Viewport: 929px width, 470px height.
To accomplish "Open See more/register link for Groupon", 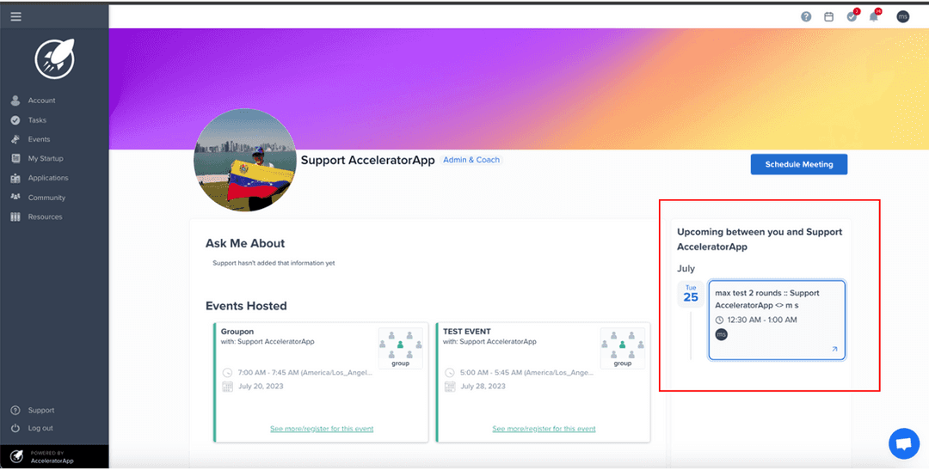I will (x=322, y=429).
